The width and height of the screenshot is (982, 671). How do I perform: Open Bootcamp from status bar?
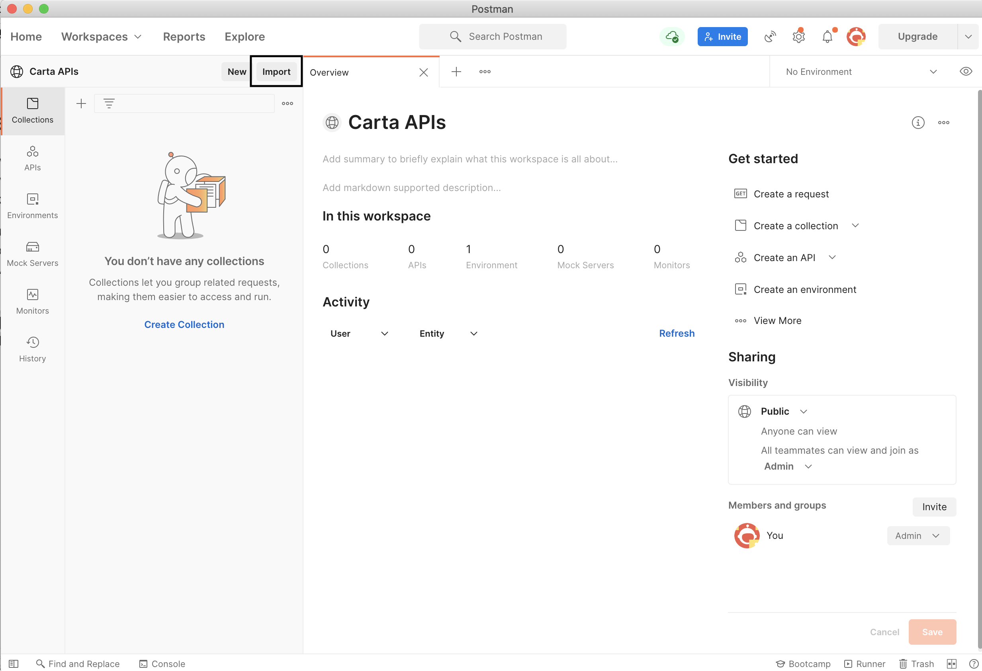[803, 664]
